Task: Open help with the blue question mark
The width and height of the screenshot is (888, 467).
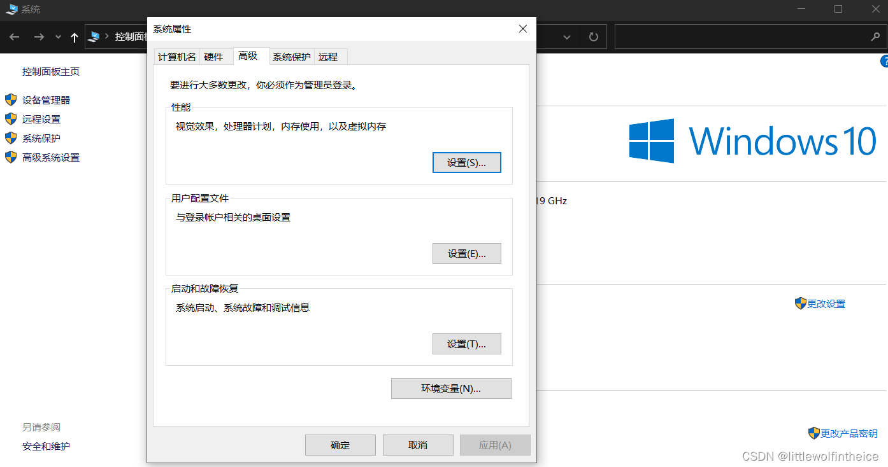Action: click(884, 62)
